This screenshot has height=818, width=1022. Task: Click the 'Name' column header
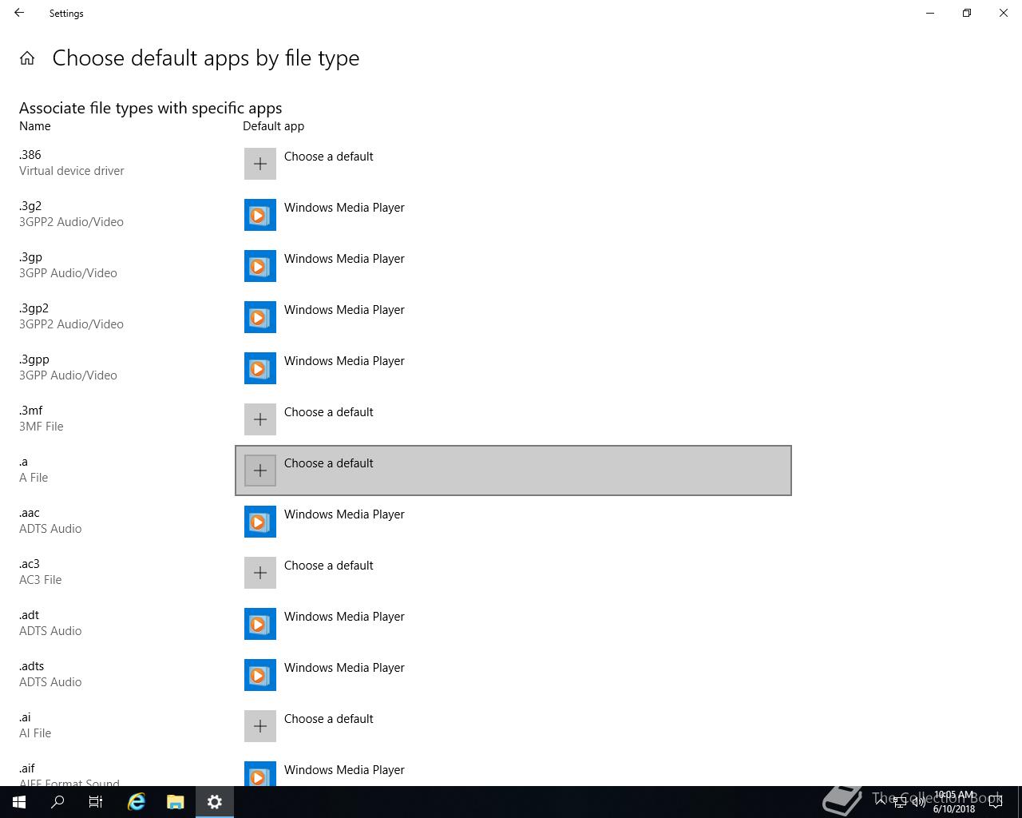point(35,126)
